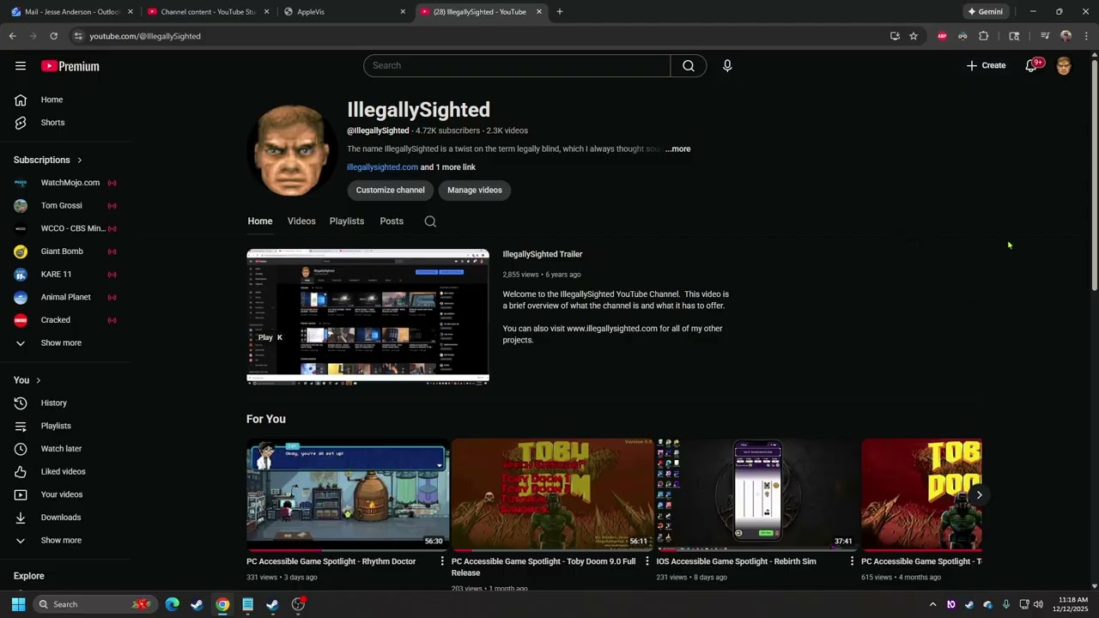Start voice search with the microphone icon
Viewport: 1099px width, 618px height.
[x=727, y=66]
